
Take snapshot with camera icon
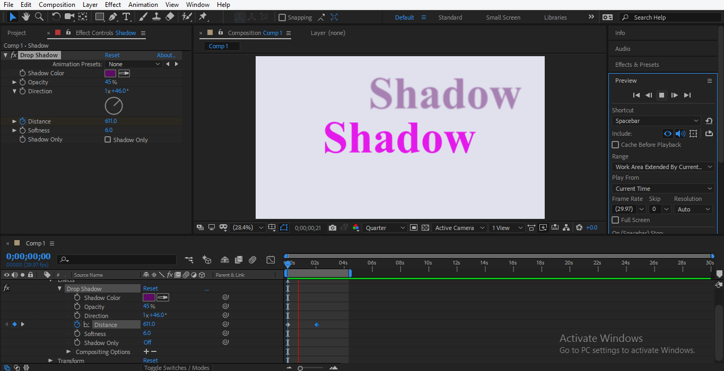pyautogui.click(x=333, y=228)
